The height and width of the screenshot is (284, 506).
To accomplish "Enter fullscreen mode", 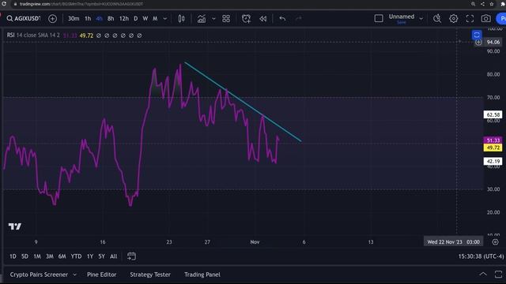I will tap(470, 19).
